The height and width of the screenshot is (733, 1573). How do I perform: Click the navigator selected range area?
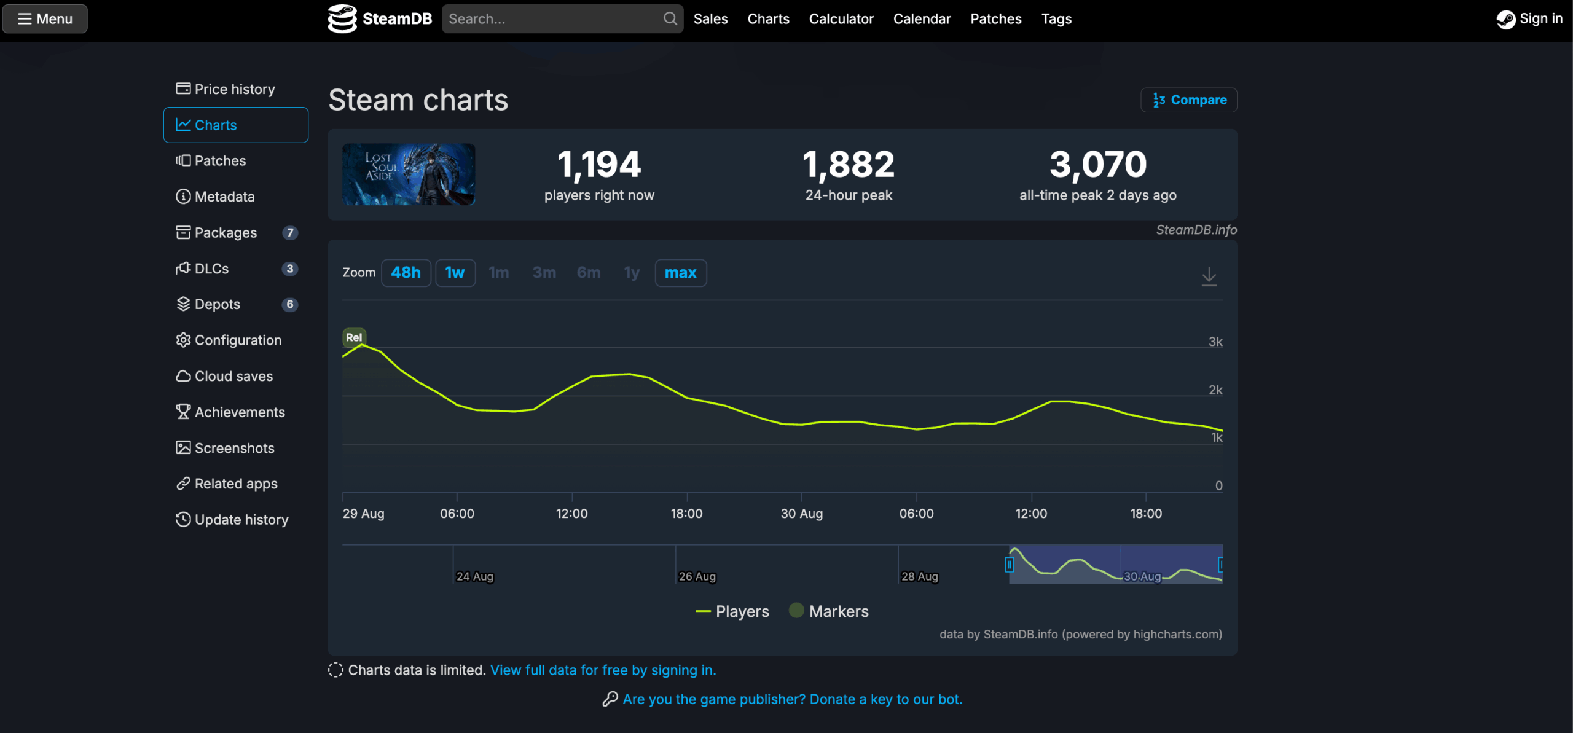pyautogui.click(x=1115, y=564)
